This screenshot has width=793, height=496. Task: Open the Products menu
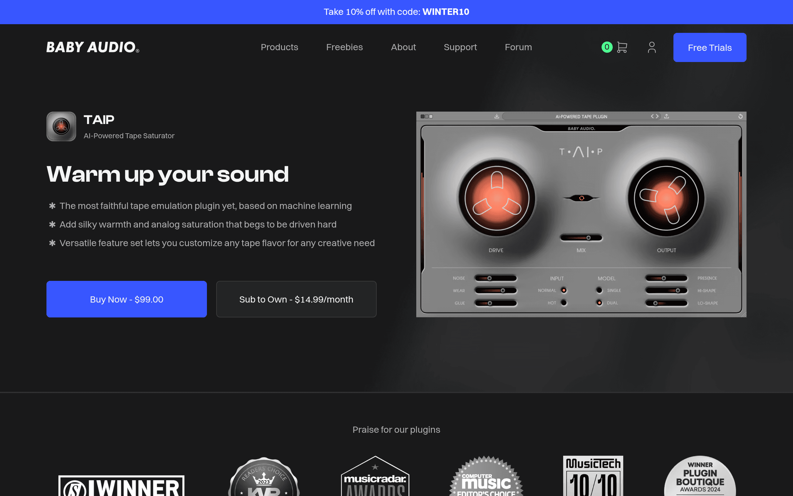point(279,47)
